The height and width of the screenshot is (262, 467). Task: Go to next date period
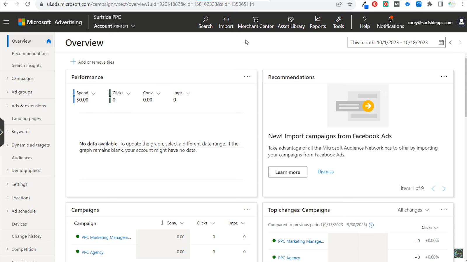pos(460,43)
